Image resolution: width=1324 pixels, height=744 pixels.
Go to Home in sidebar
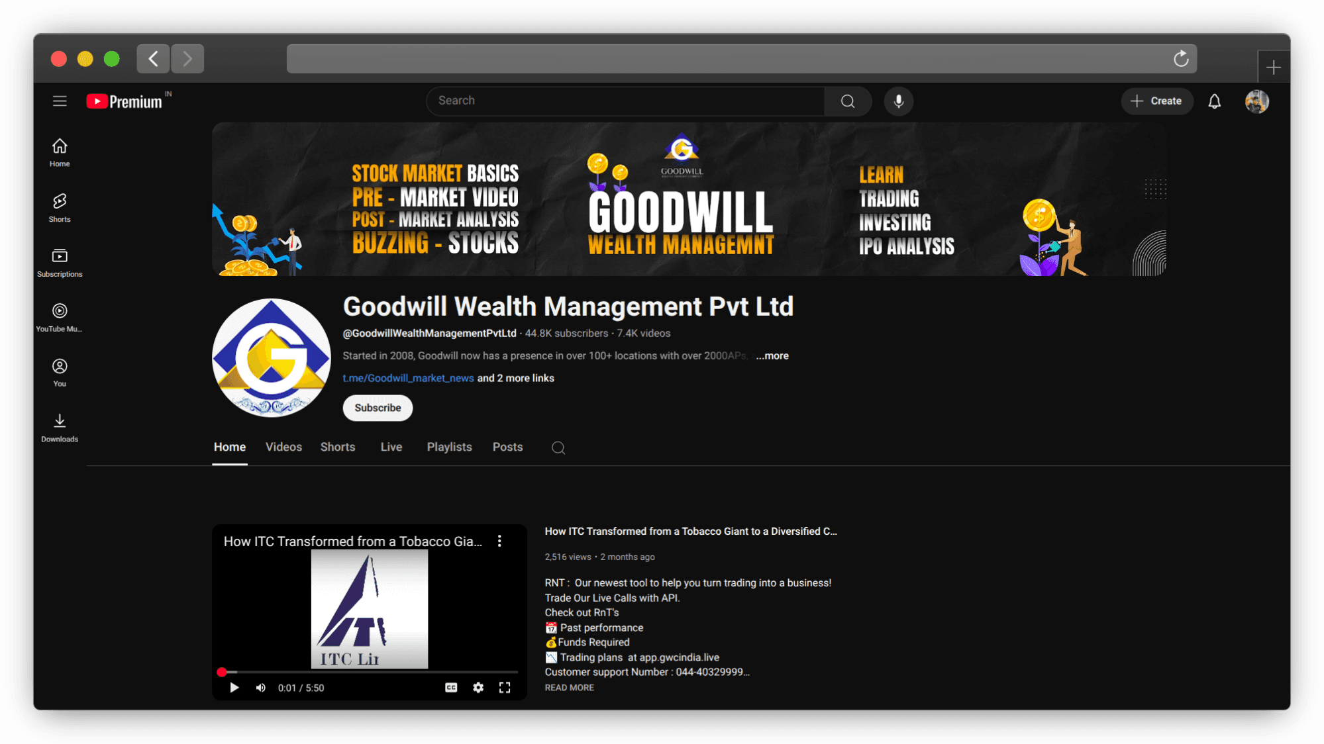coord(60,153)
